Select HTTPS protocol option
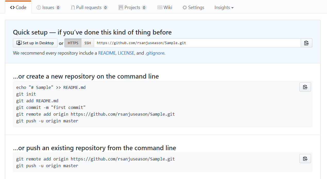 [73, 43]
